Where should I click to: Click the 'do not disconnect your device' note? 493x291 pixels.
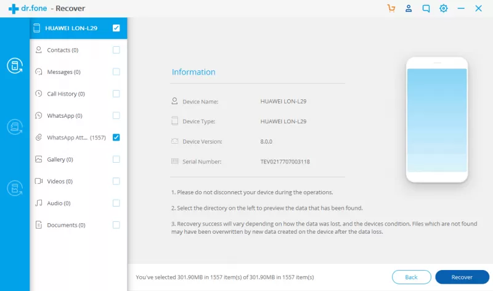pyautogui.click(x=252, y=192)
